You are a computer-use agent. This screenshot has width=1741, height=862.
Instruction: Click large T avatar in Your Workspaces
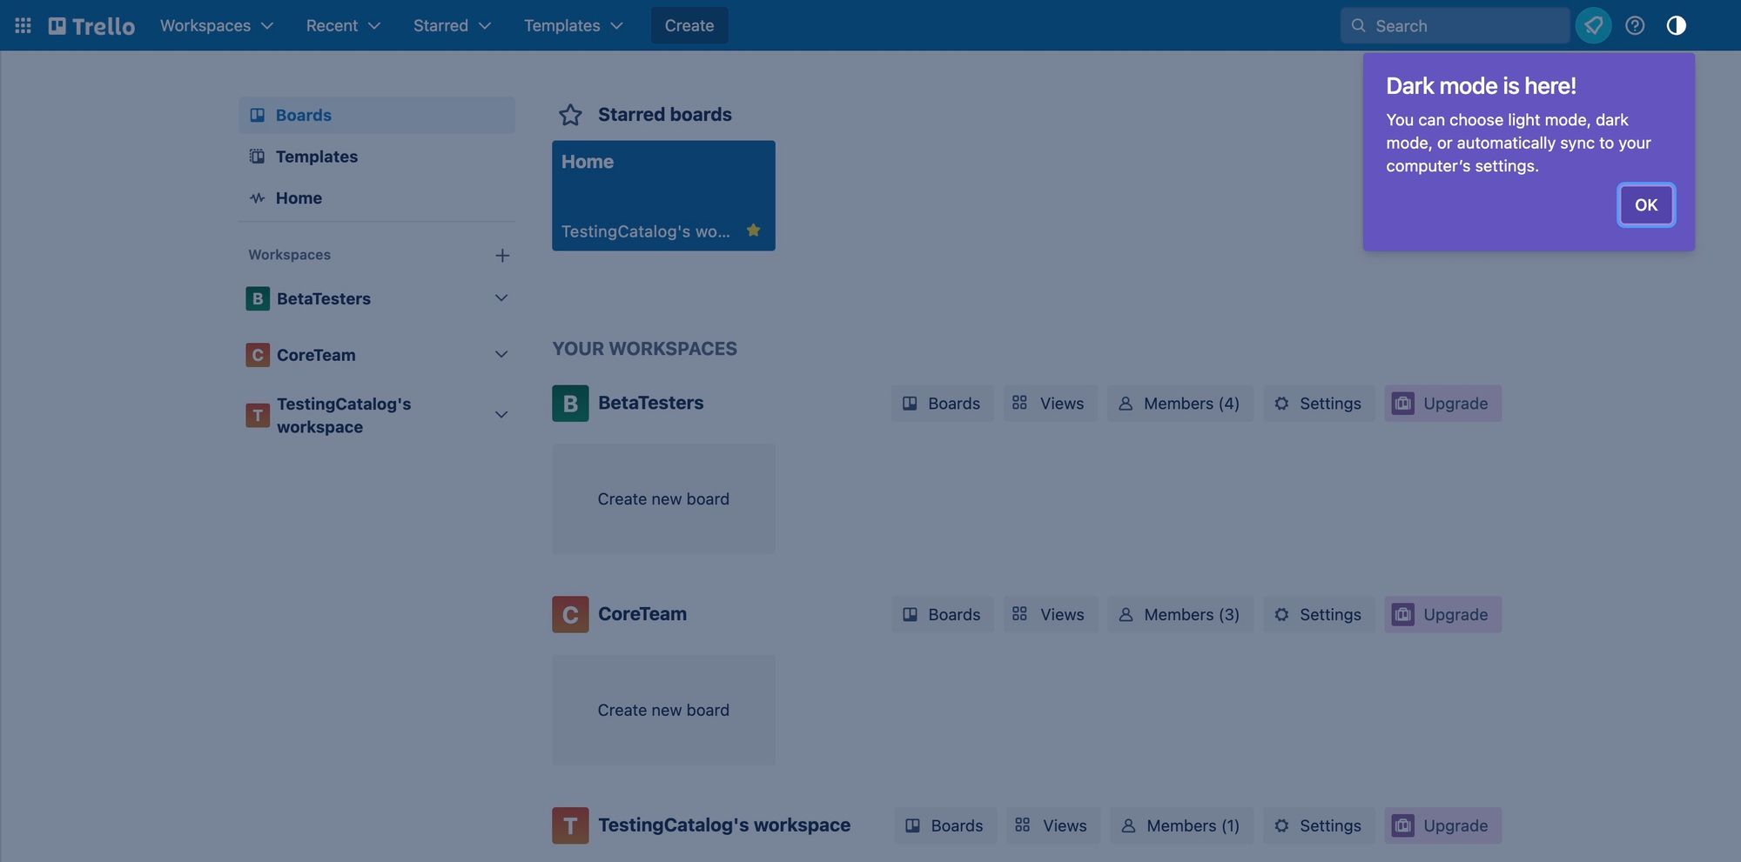click(x=570, y=825)
